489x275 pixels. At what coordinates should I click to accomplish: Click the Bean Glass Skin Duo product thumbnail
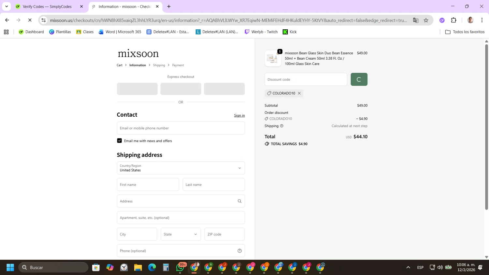273,58
